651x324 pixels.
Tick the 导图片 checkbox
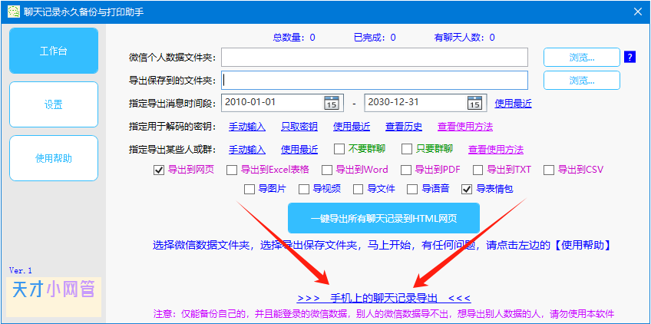click(249, 190)
